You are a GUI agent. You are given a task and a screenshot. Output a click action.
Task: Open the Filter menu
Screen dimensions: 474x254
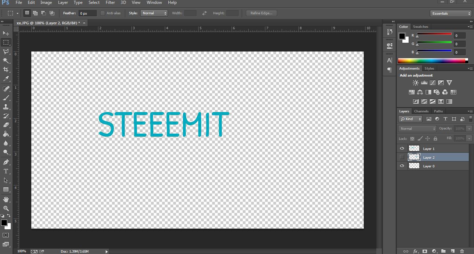tap(110, 2)
